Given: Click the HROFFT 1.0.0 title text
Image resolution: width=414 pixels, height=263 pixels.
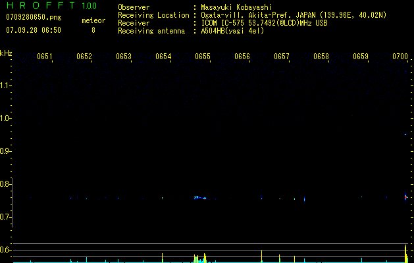Looking at the screenshot, I should coord(51,5).
